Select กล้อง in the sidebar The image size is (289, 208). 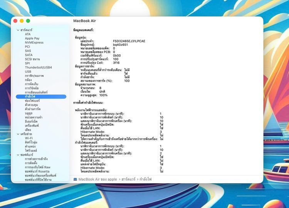click(28, 80)
